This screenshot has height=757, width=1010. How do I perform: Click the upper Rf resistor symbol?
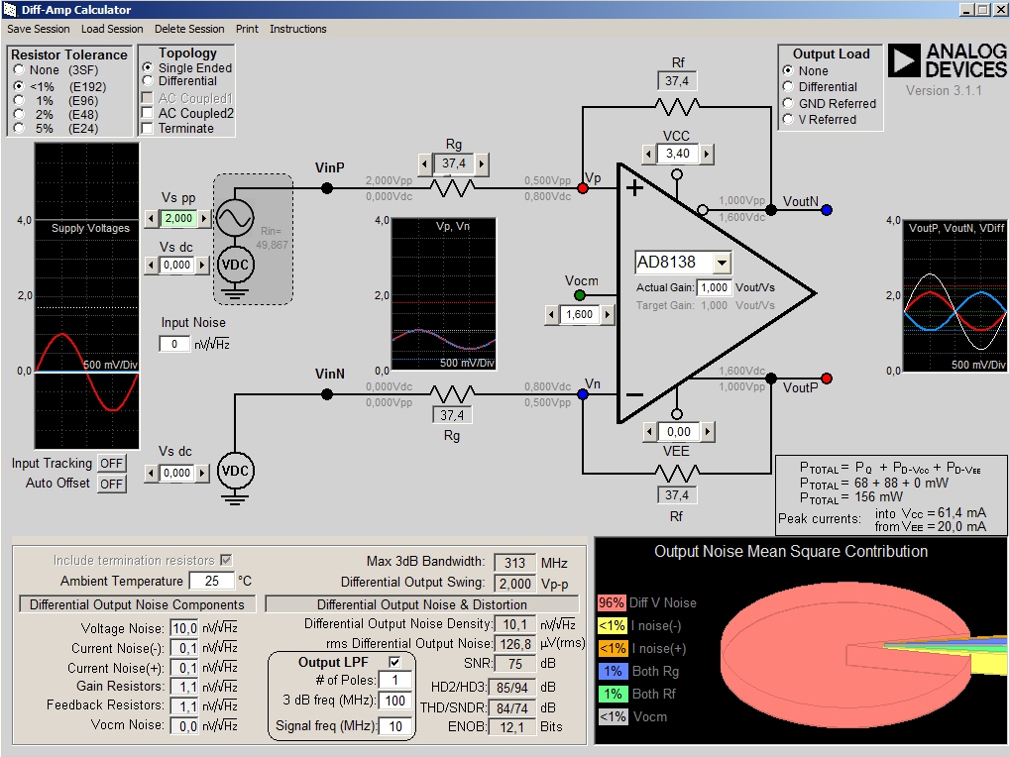point(676,106)
